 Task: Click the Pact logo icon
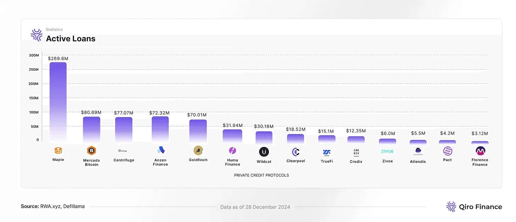tap(448, 151)
